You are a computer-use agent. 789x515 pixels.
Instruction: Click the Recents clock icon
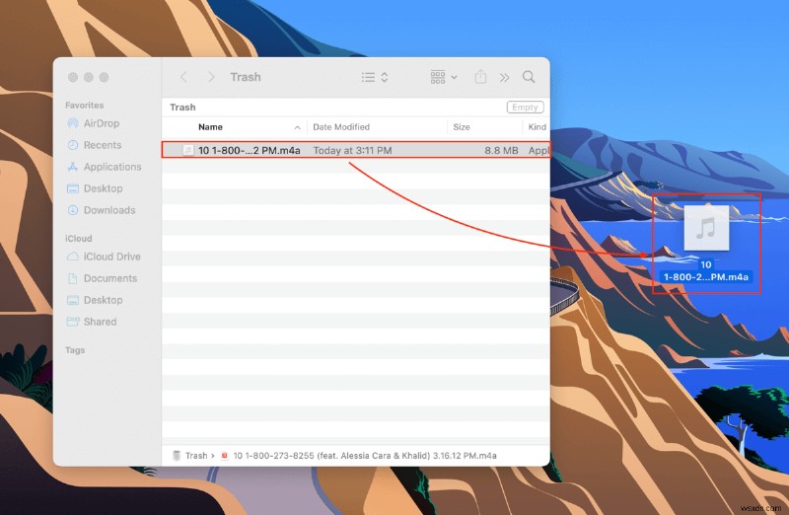(73, 145)
